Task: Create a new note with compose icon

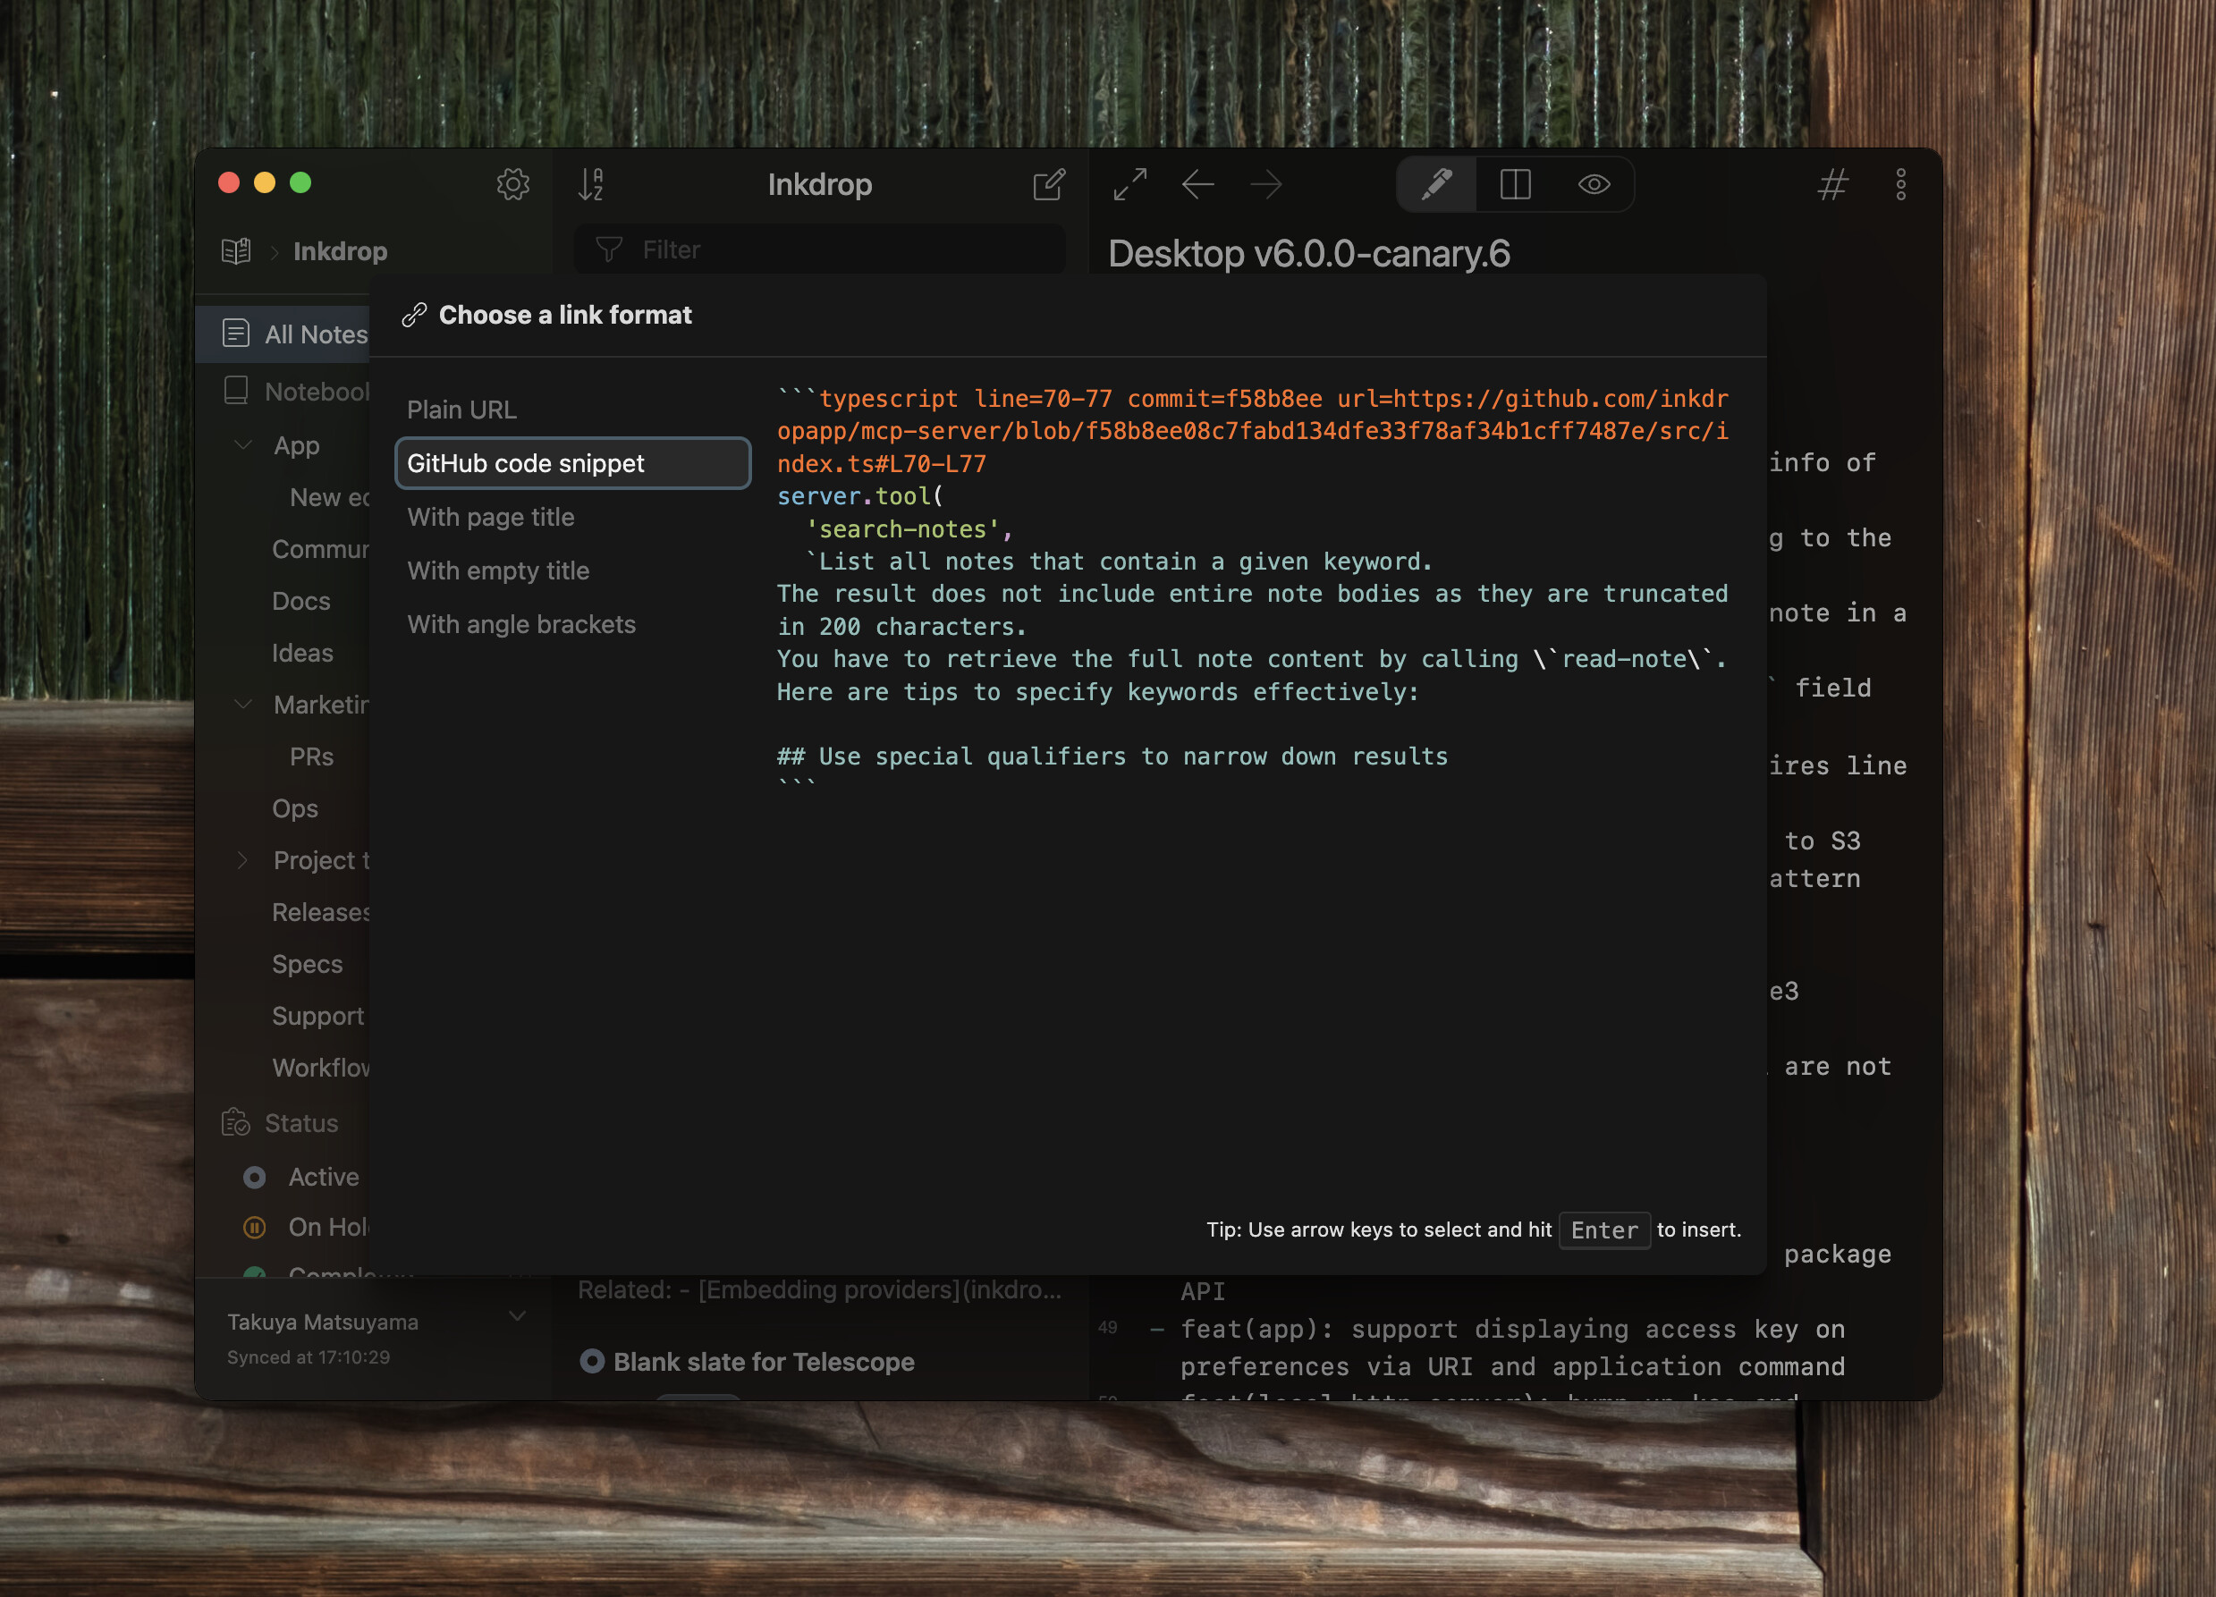Action: coord(1048,183)
